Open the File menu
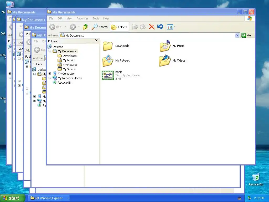Image resolution: width=269 pixels, height=202 pixels. 51,18
